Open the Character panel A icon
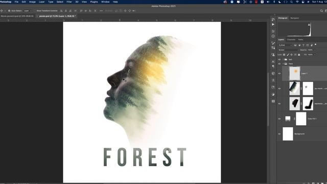This screenshot has height=184, width=327. (x=273, y=62)
